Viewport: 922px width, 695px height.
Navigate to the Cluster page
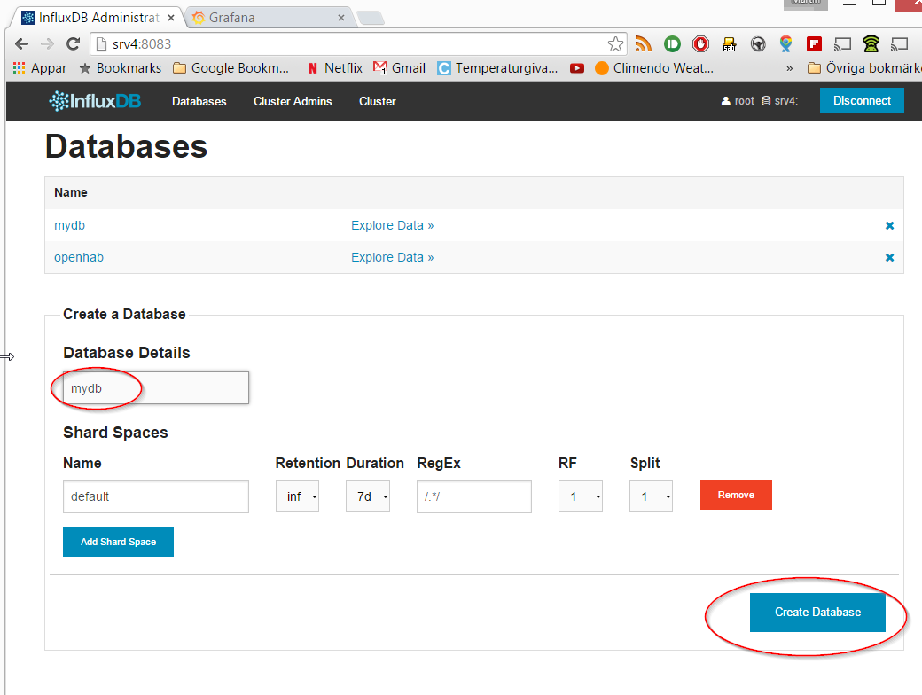click(x=377, y=101)
